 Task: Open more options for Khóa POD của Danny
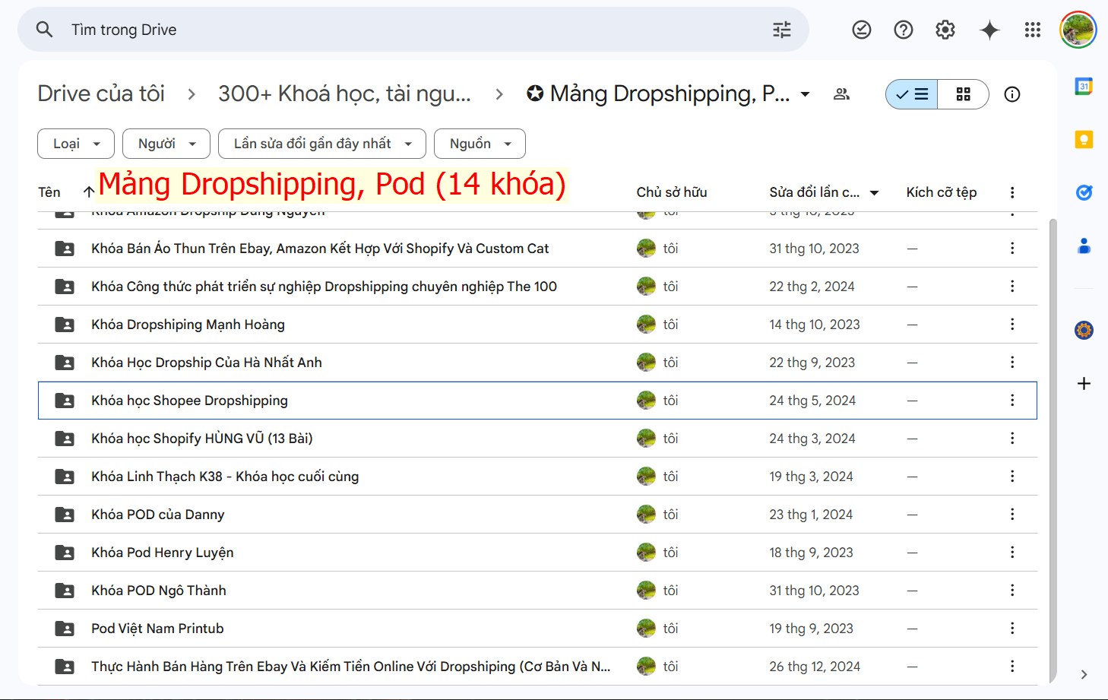point(1012,515)
